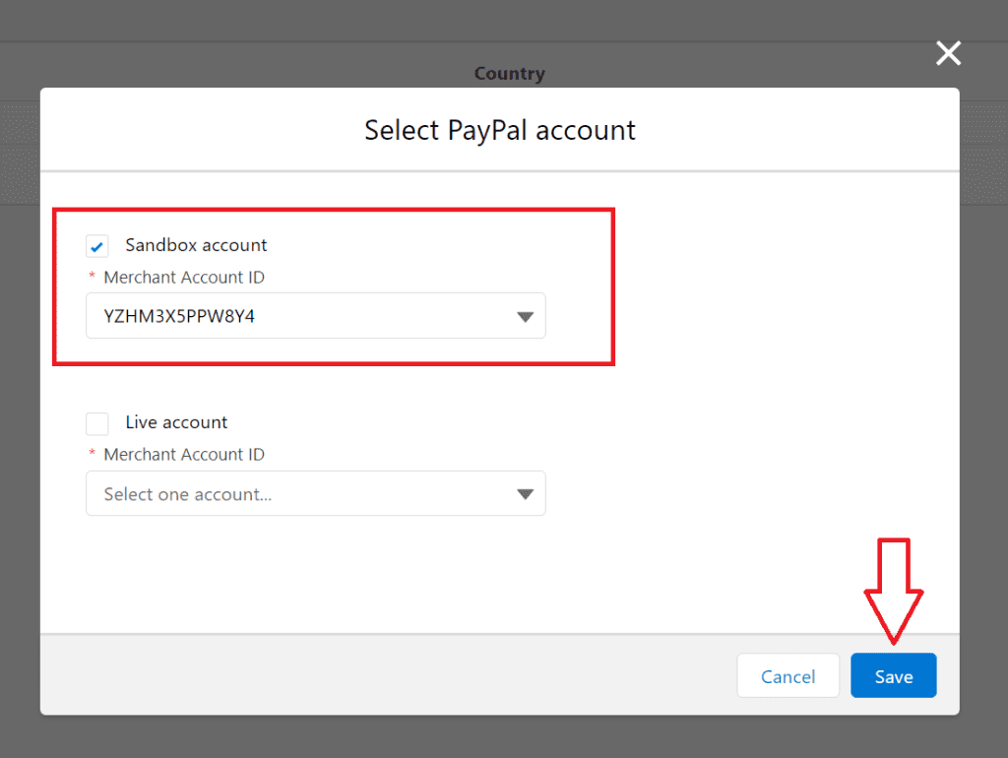The height and width of the screenshot is (758, 1008).
Task: Enable the Live account checkbox
Action: coord(97,423)
